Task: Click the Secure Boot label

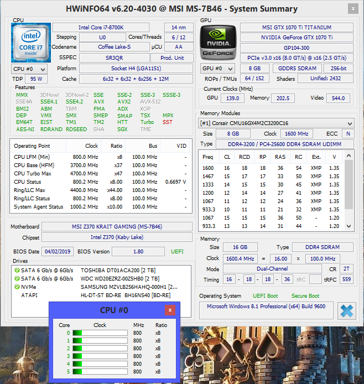Action: pyautogui.click(x=305, y=296)
